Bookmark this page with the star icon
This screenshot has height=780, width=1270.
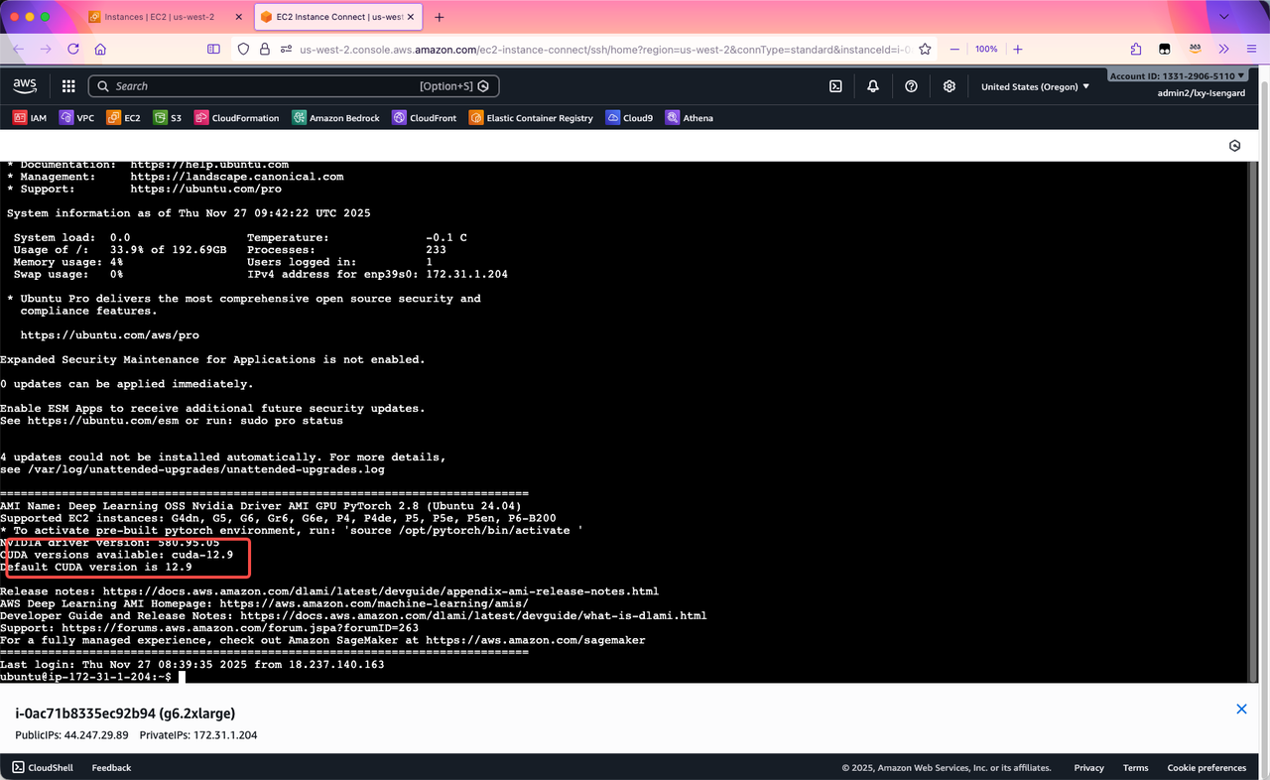pos(925,49)
